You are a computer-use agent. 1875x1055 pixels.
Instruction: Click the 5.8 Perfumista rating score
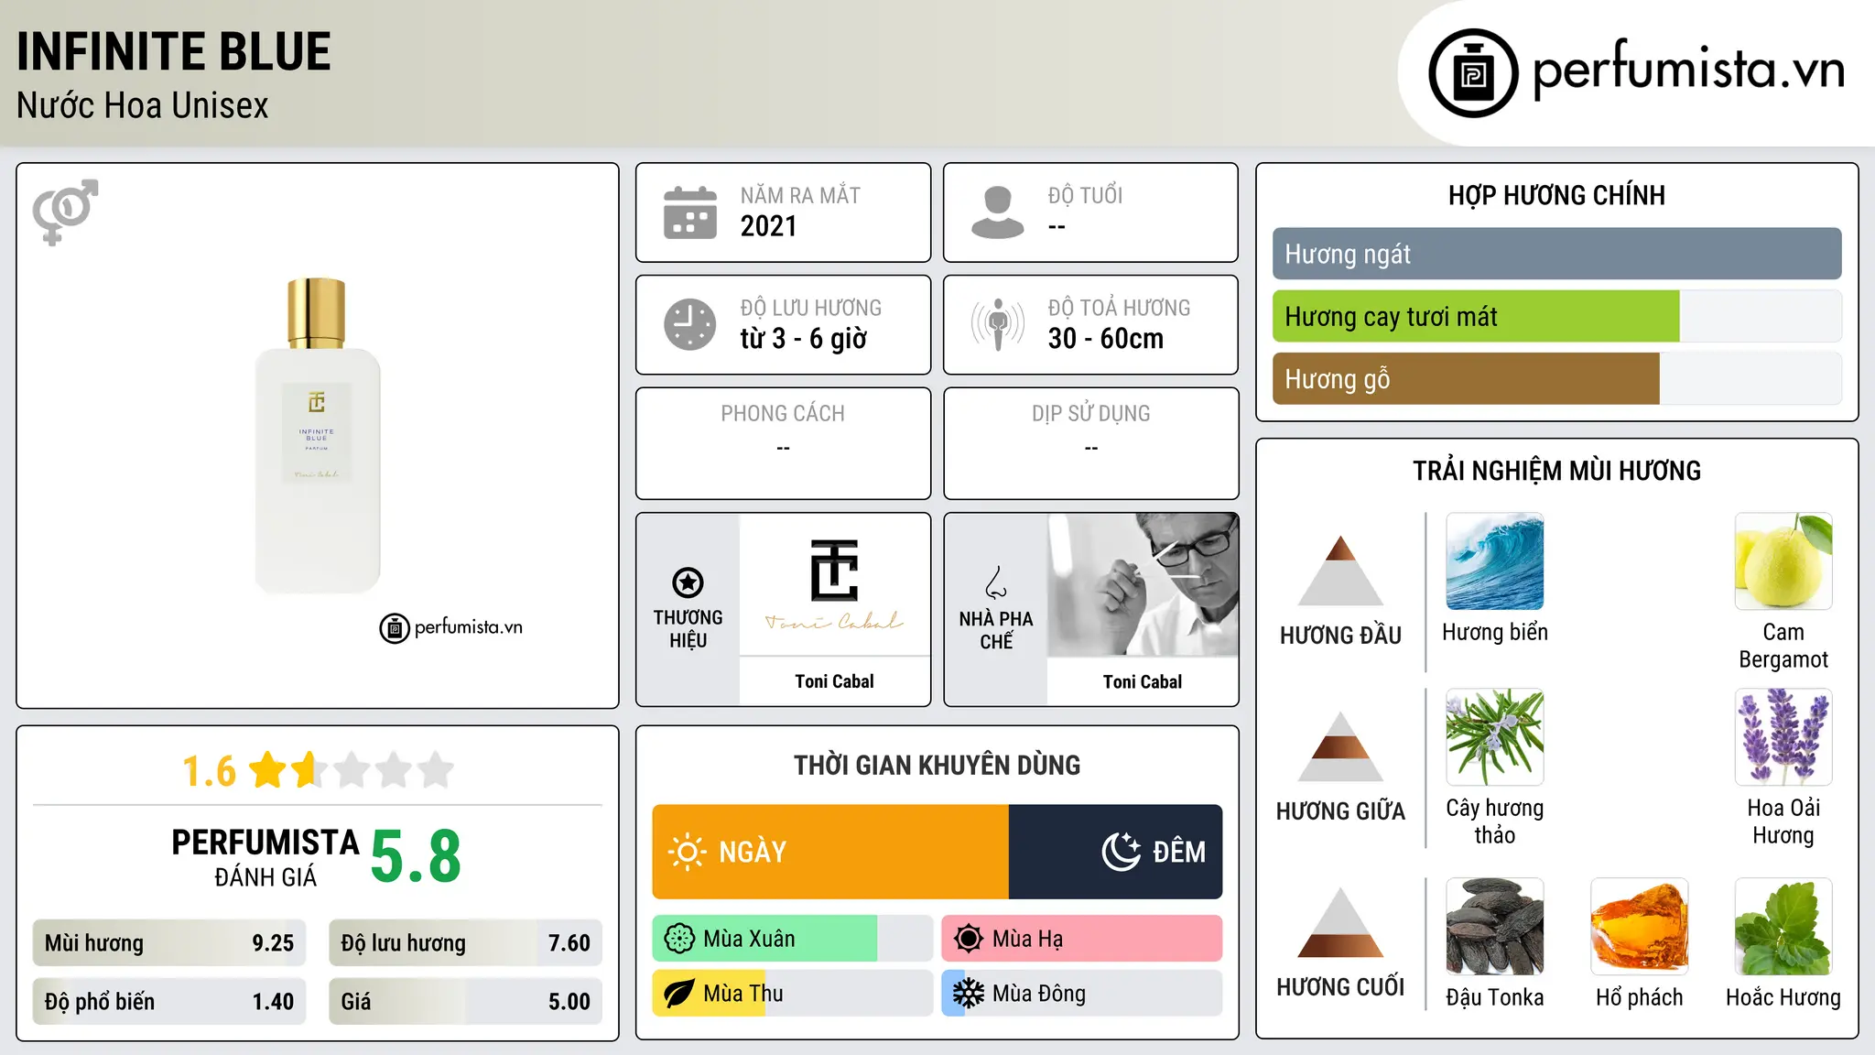click(x=416, y=857)
